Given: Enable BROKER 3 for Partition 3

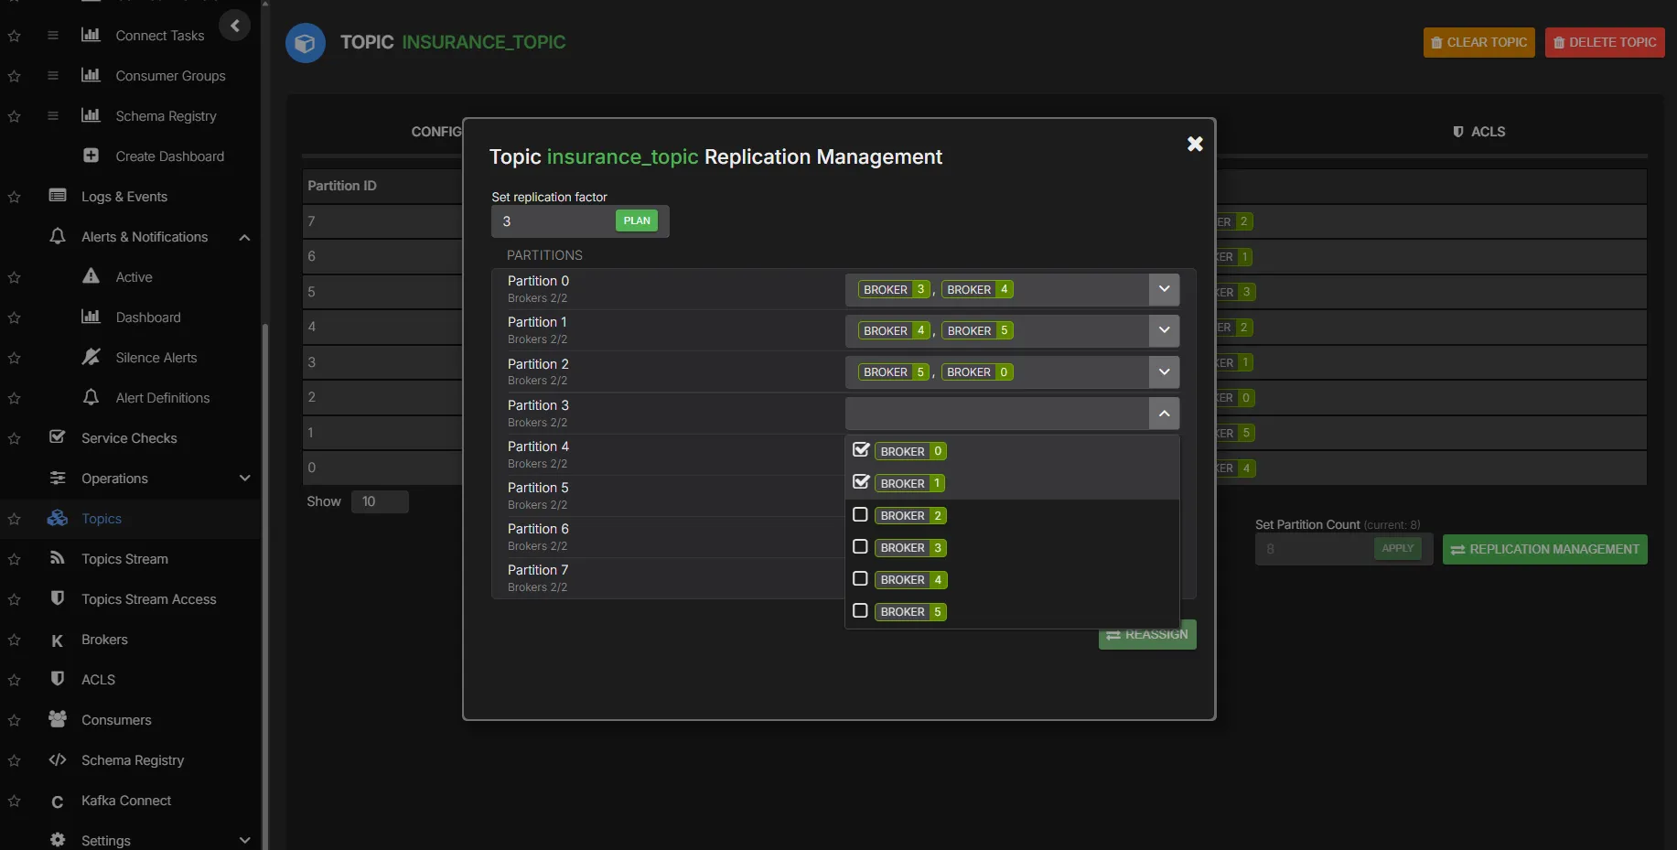Looking at the screenshot, I should click(860, 546).
